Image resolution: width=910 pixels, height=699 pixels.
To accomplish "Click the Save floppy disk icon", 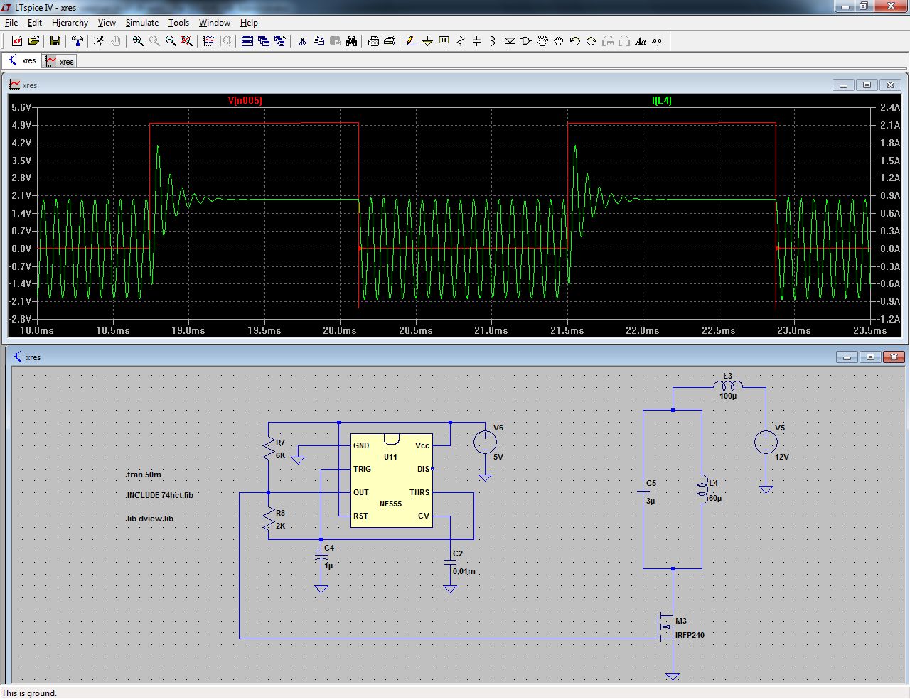I will (x=55, y=41).
